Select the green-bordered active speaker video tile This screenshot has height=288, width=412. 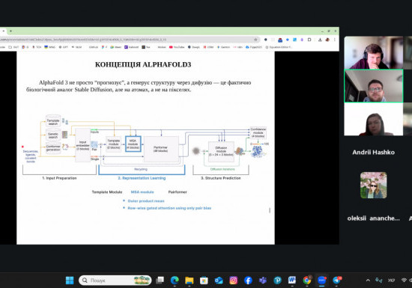[x=373, y=86]
